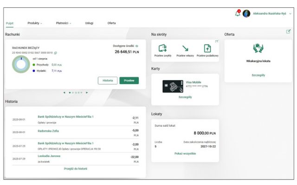297x185 pixels.
Task: Follow the Przejdź do historii link
Action: coord(75,169)
